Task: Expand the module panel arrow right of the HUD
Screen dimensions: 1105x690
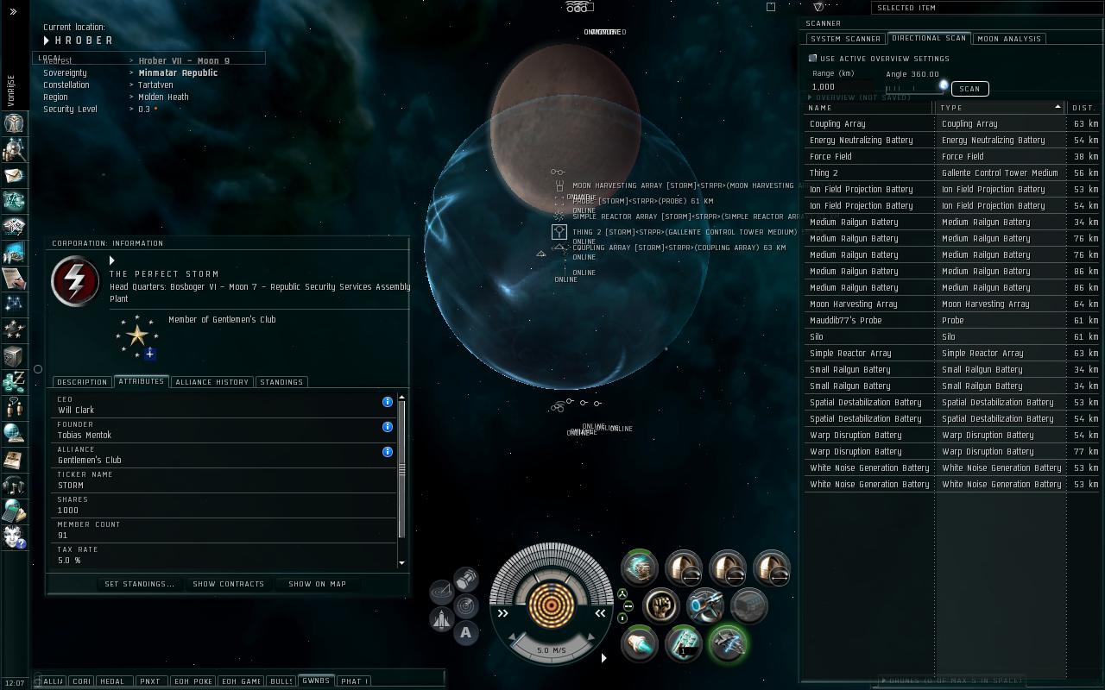Action: pos(603,658)
